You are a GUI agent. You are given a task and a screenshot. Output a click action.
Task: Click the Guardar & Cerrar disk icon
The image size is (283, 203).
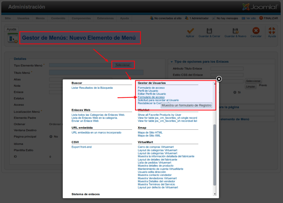tap(209, 31)
